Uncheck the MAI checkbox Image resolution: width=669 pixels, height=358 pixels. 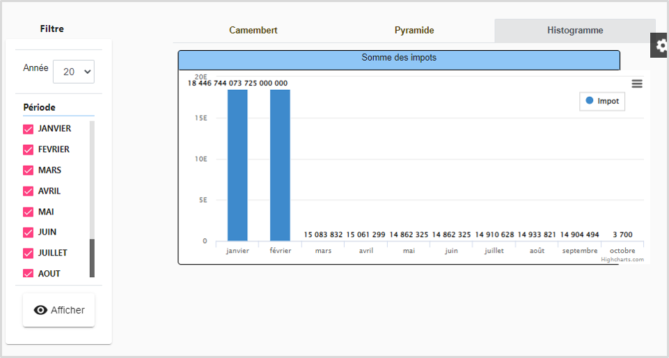tap(28, 212)
